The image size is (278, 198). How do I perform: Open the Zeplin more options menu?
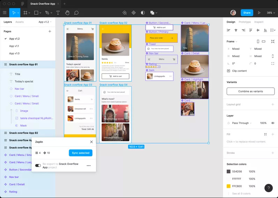88,166
